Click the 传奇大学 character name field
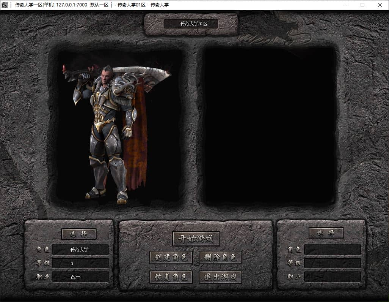 coord(80,250)
